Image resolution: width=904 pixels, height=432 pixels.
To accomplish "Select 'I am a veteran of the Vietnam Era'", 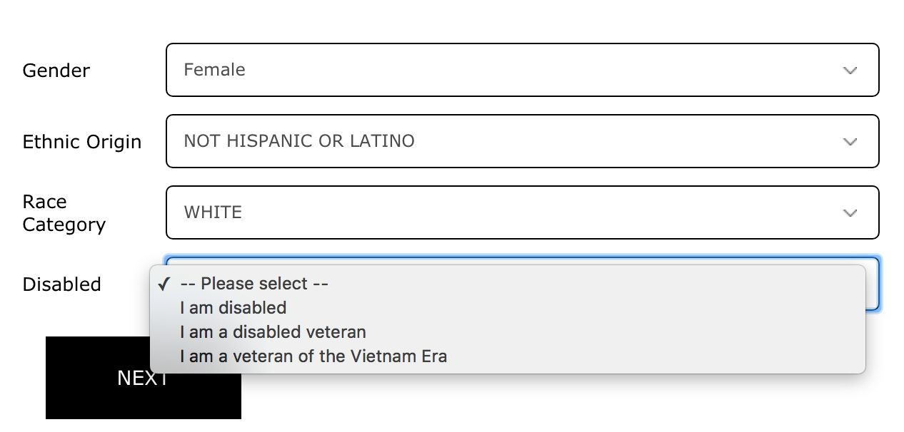I will [313, 356].
